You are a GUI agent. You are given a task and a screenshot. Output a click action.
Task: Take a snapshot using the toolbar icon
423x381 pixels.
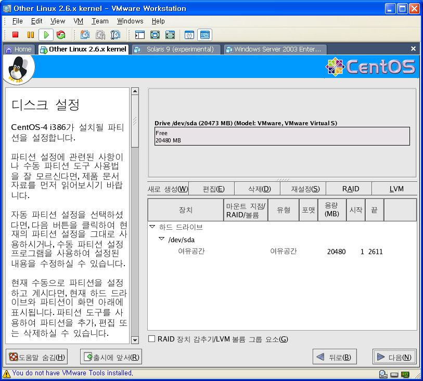[85, 35]
